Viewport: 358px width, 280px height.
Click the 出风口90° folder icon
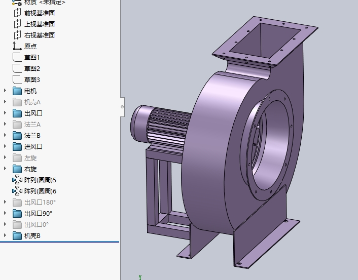pos(17,214)
